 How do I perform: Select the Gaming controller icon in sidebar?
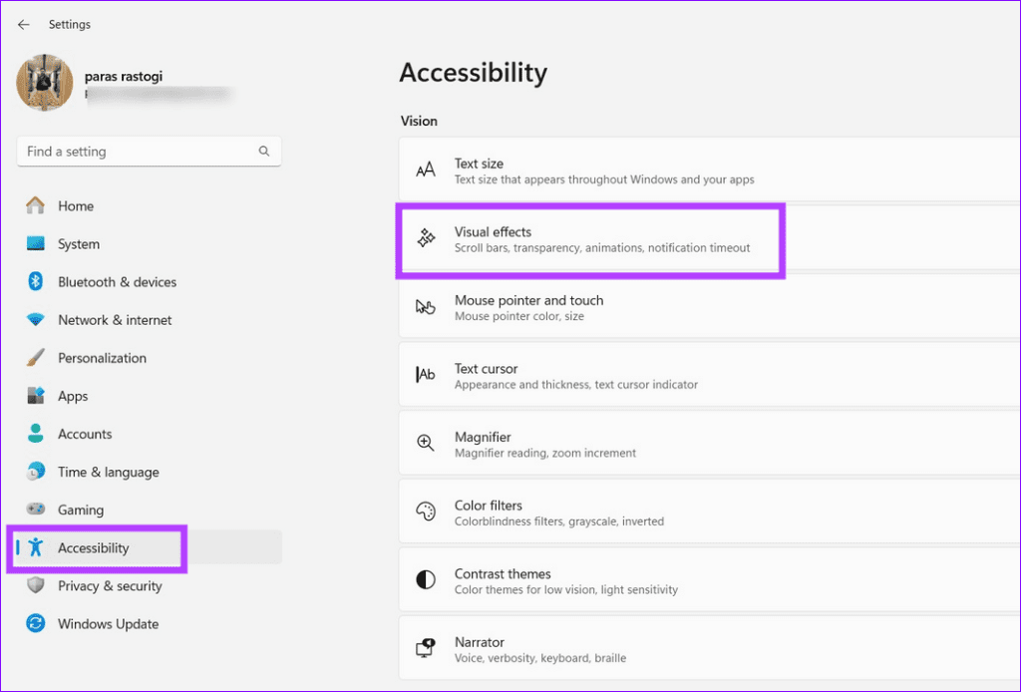[36, 510]
